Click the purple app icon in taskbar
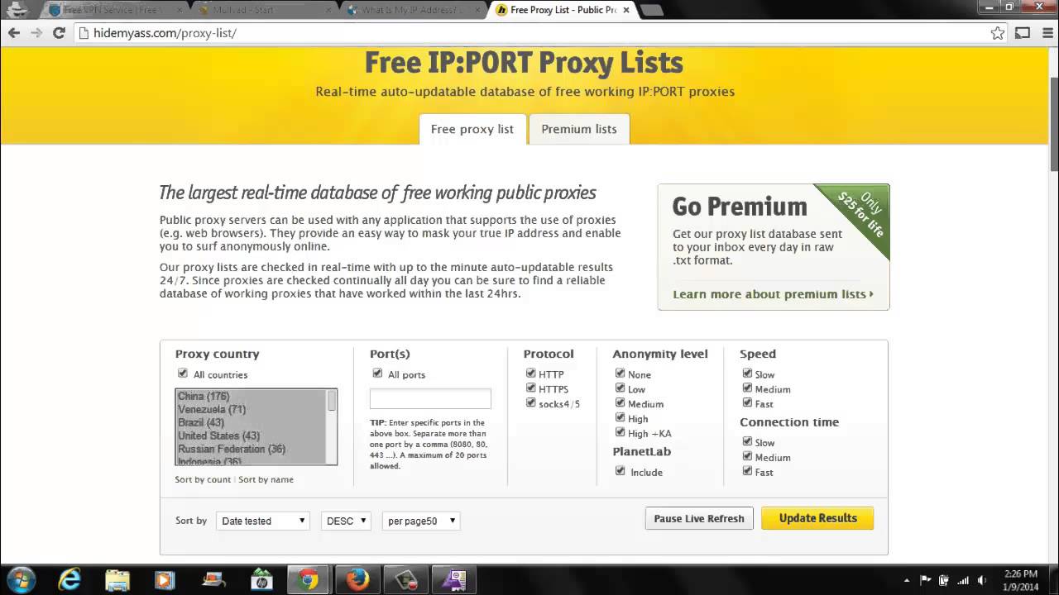The width and height of the screenshot is (1059, 595). 456,579
